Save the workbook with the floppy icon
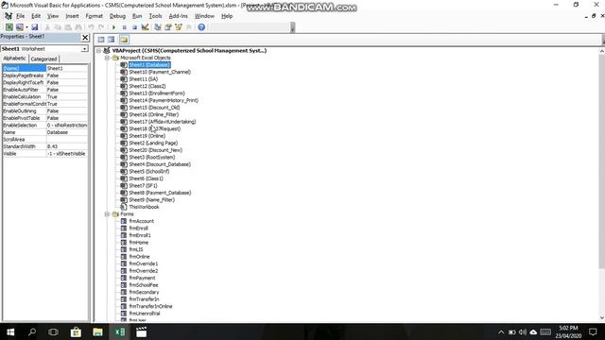The image size is (605, 340). (x=35, y=27)
